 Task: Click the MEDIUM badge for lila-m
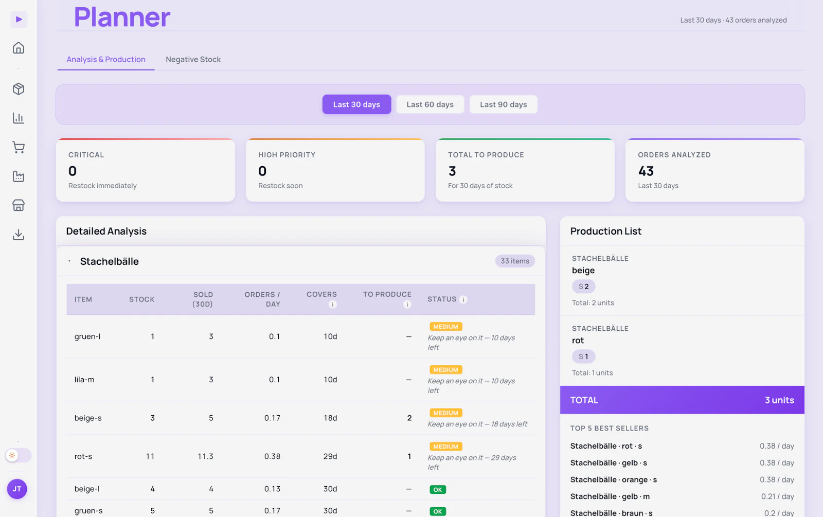[446, 370]
